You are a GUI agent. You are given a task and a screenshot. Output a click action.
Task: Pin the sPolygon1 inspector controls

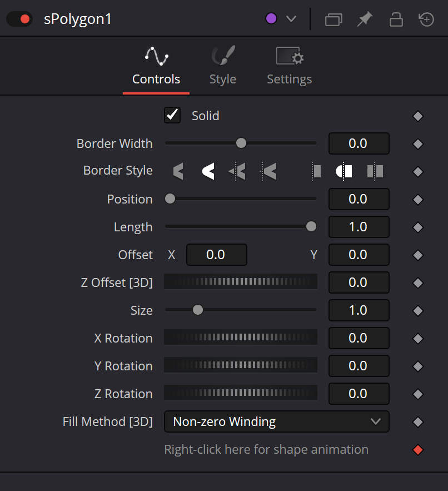(x=365, y=19)
